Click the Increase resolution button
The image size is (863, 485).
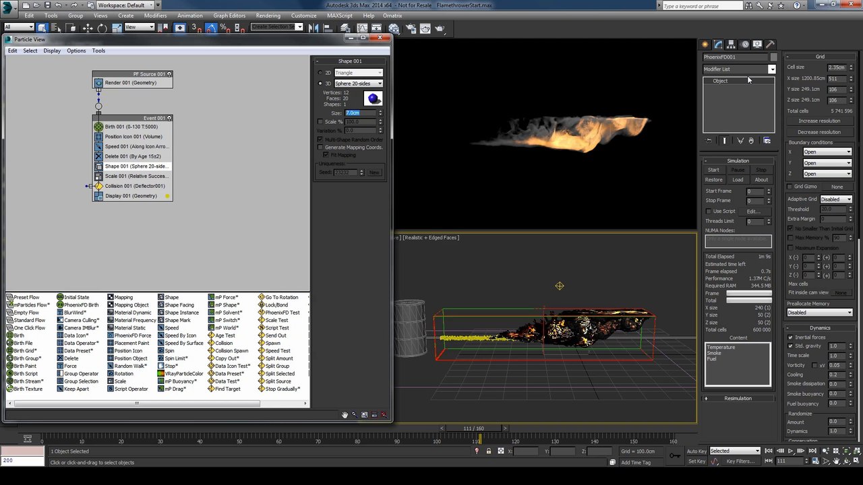pos(819,121)
